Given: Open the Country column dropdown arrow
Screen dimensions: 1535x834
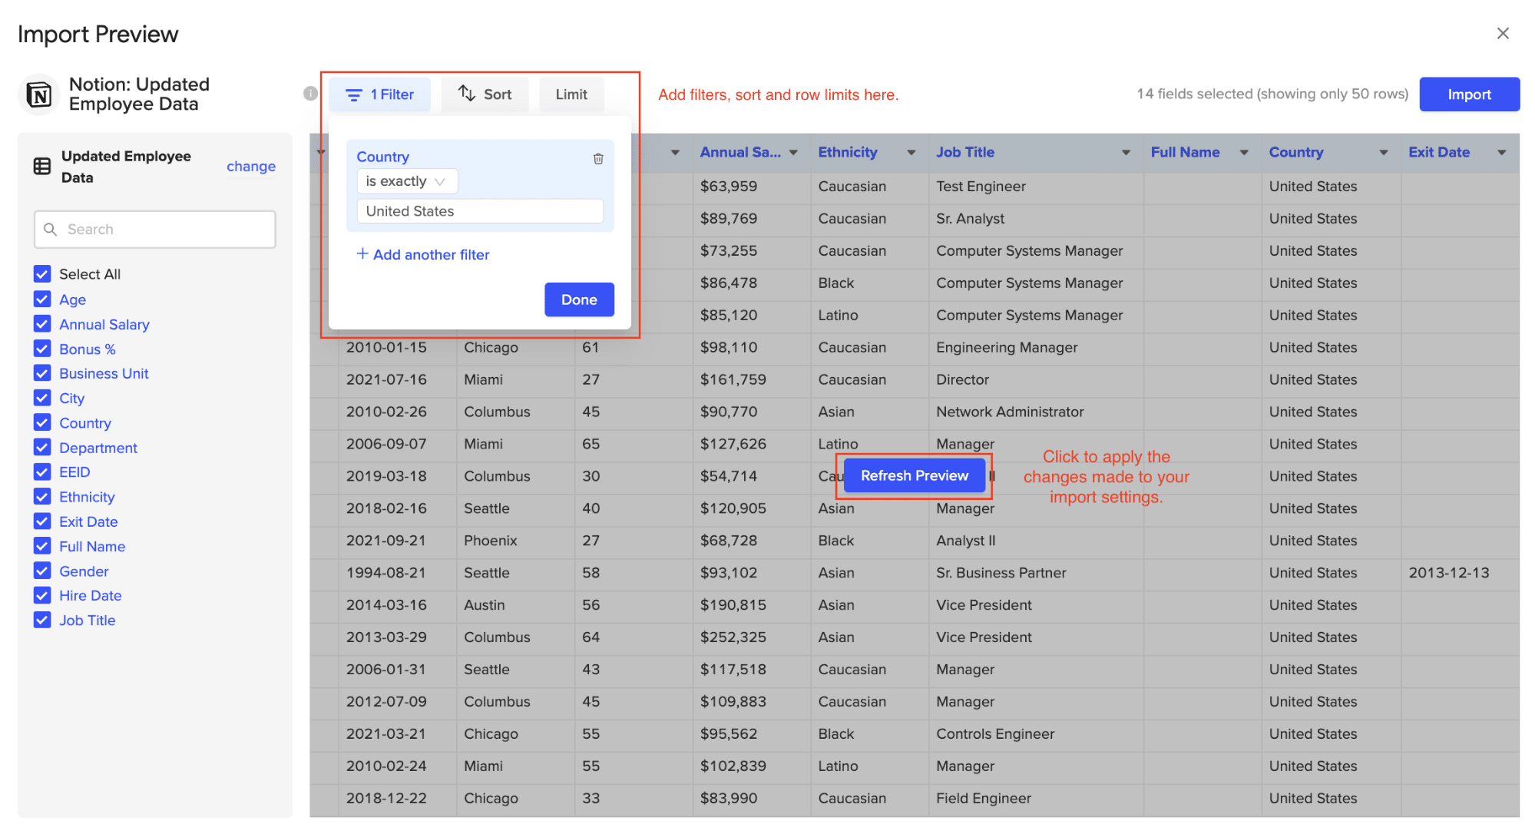Looking at the screenshot, I should coord(1384,153).
